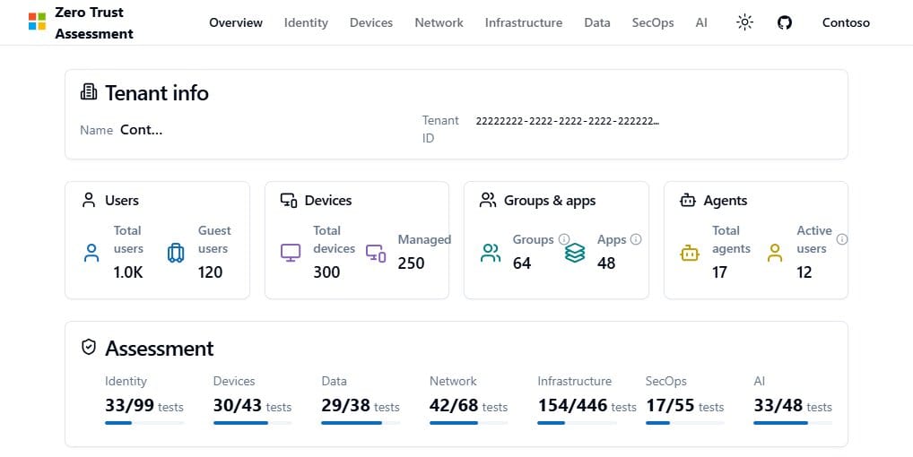Switch to the Devices nav tab
The height and width of the screenshot is (457, 913).
[371, 22]
